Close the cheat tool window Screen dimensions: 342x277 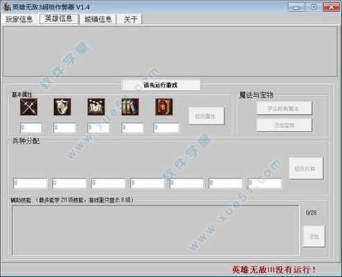(331, 8)
